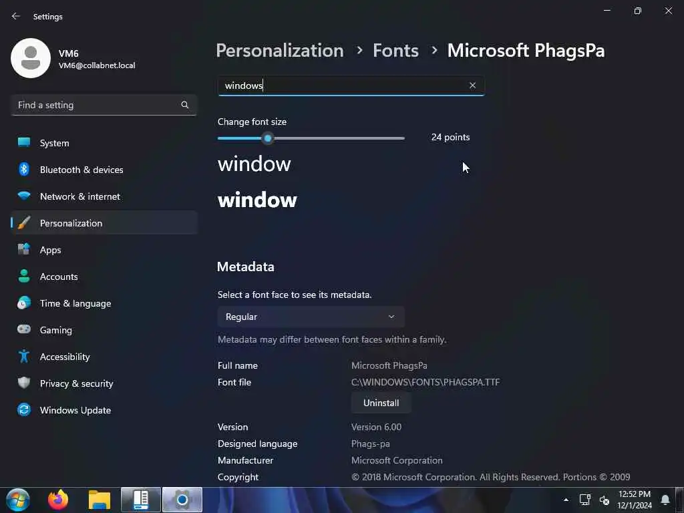
Task: Click the Version 6.00 value
Action: 376,427
